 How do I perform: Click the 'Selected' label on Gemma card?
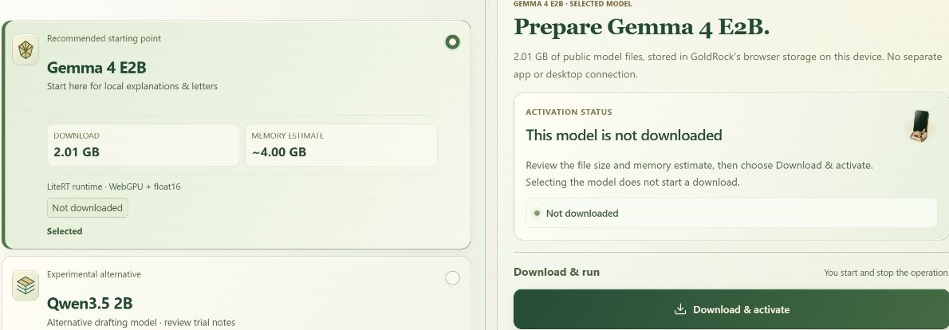pos(65,231)
